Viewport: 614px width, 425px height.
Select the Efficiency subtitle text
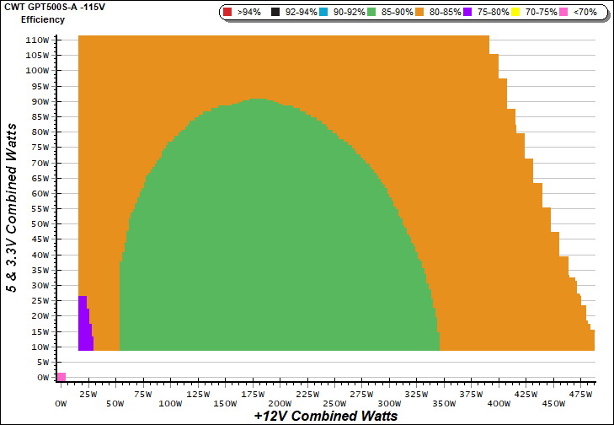[x=43, y=19]
